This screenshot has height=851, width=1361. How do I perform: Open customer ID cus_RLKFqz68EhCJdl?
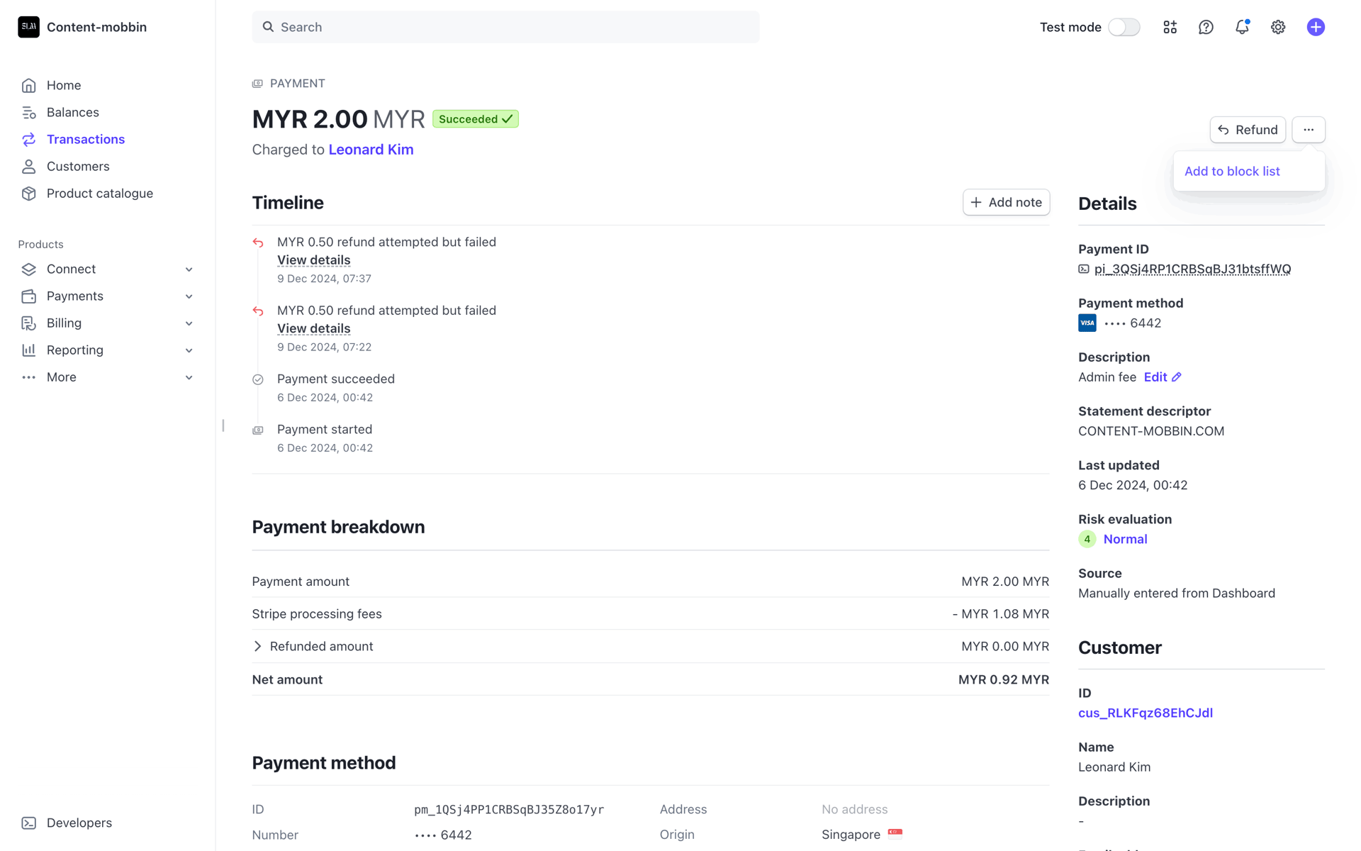tap(1145, 713)
